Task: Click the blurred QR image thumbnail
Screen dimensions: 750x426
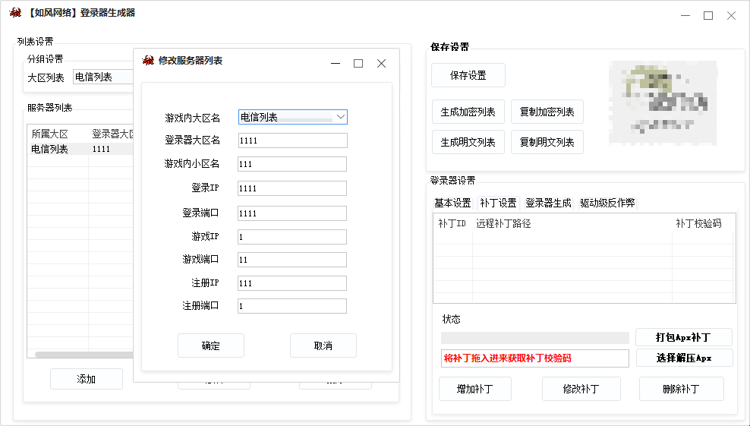Action: 660,103
